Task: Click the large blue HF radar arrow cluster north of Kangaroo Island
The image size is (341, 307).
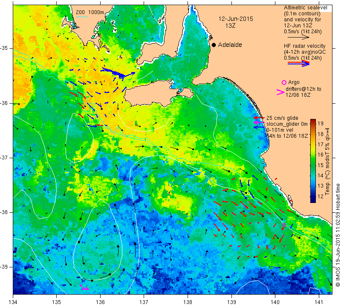Action: point(118,73)
